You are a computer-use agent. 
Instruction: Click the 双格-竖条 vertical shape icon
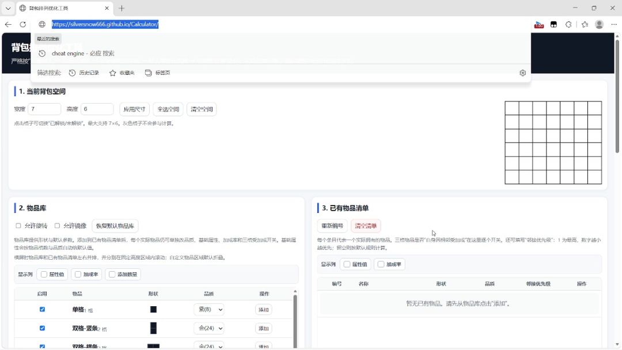coord(153,328)
